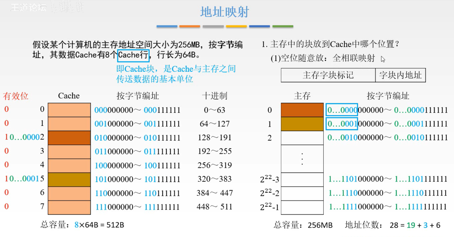The image size is (454, 237).
Task: Click decimal range 256~319
Action: pos(215,165)
